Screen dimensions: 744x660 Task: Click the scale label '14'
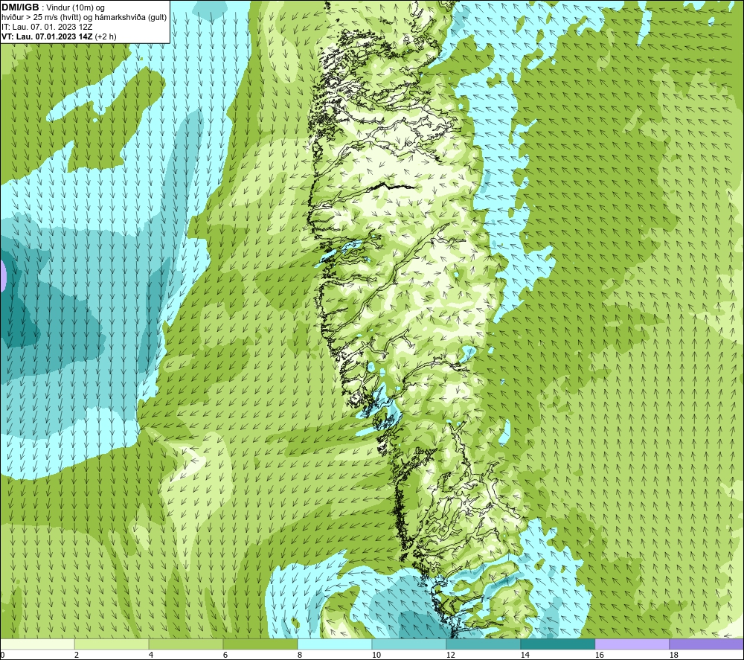[x=525, y=656]
